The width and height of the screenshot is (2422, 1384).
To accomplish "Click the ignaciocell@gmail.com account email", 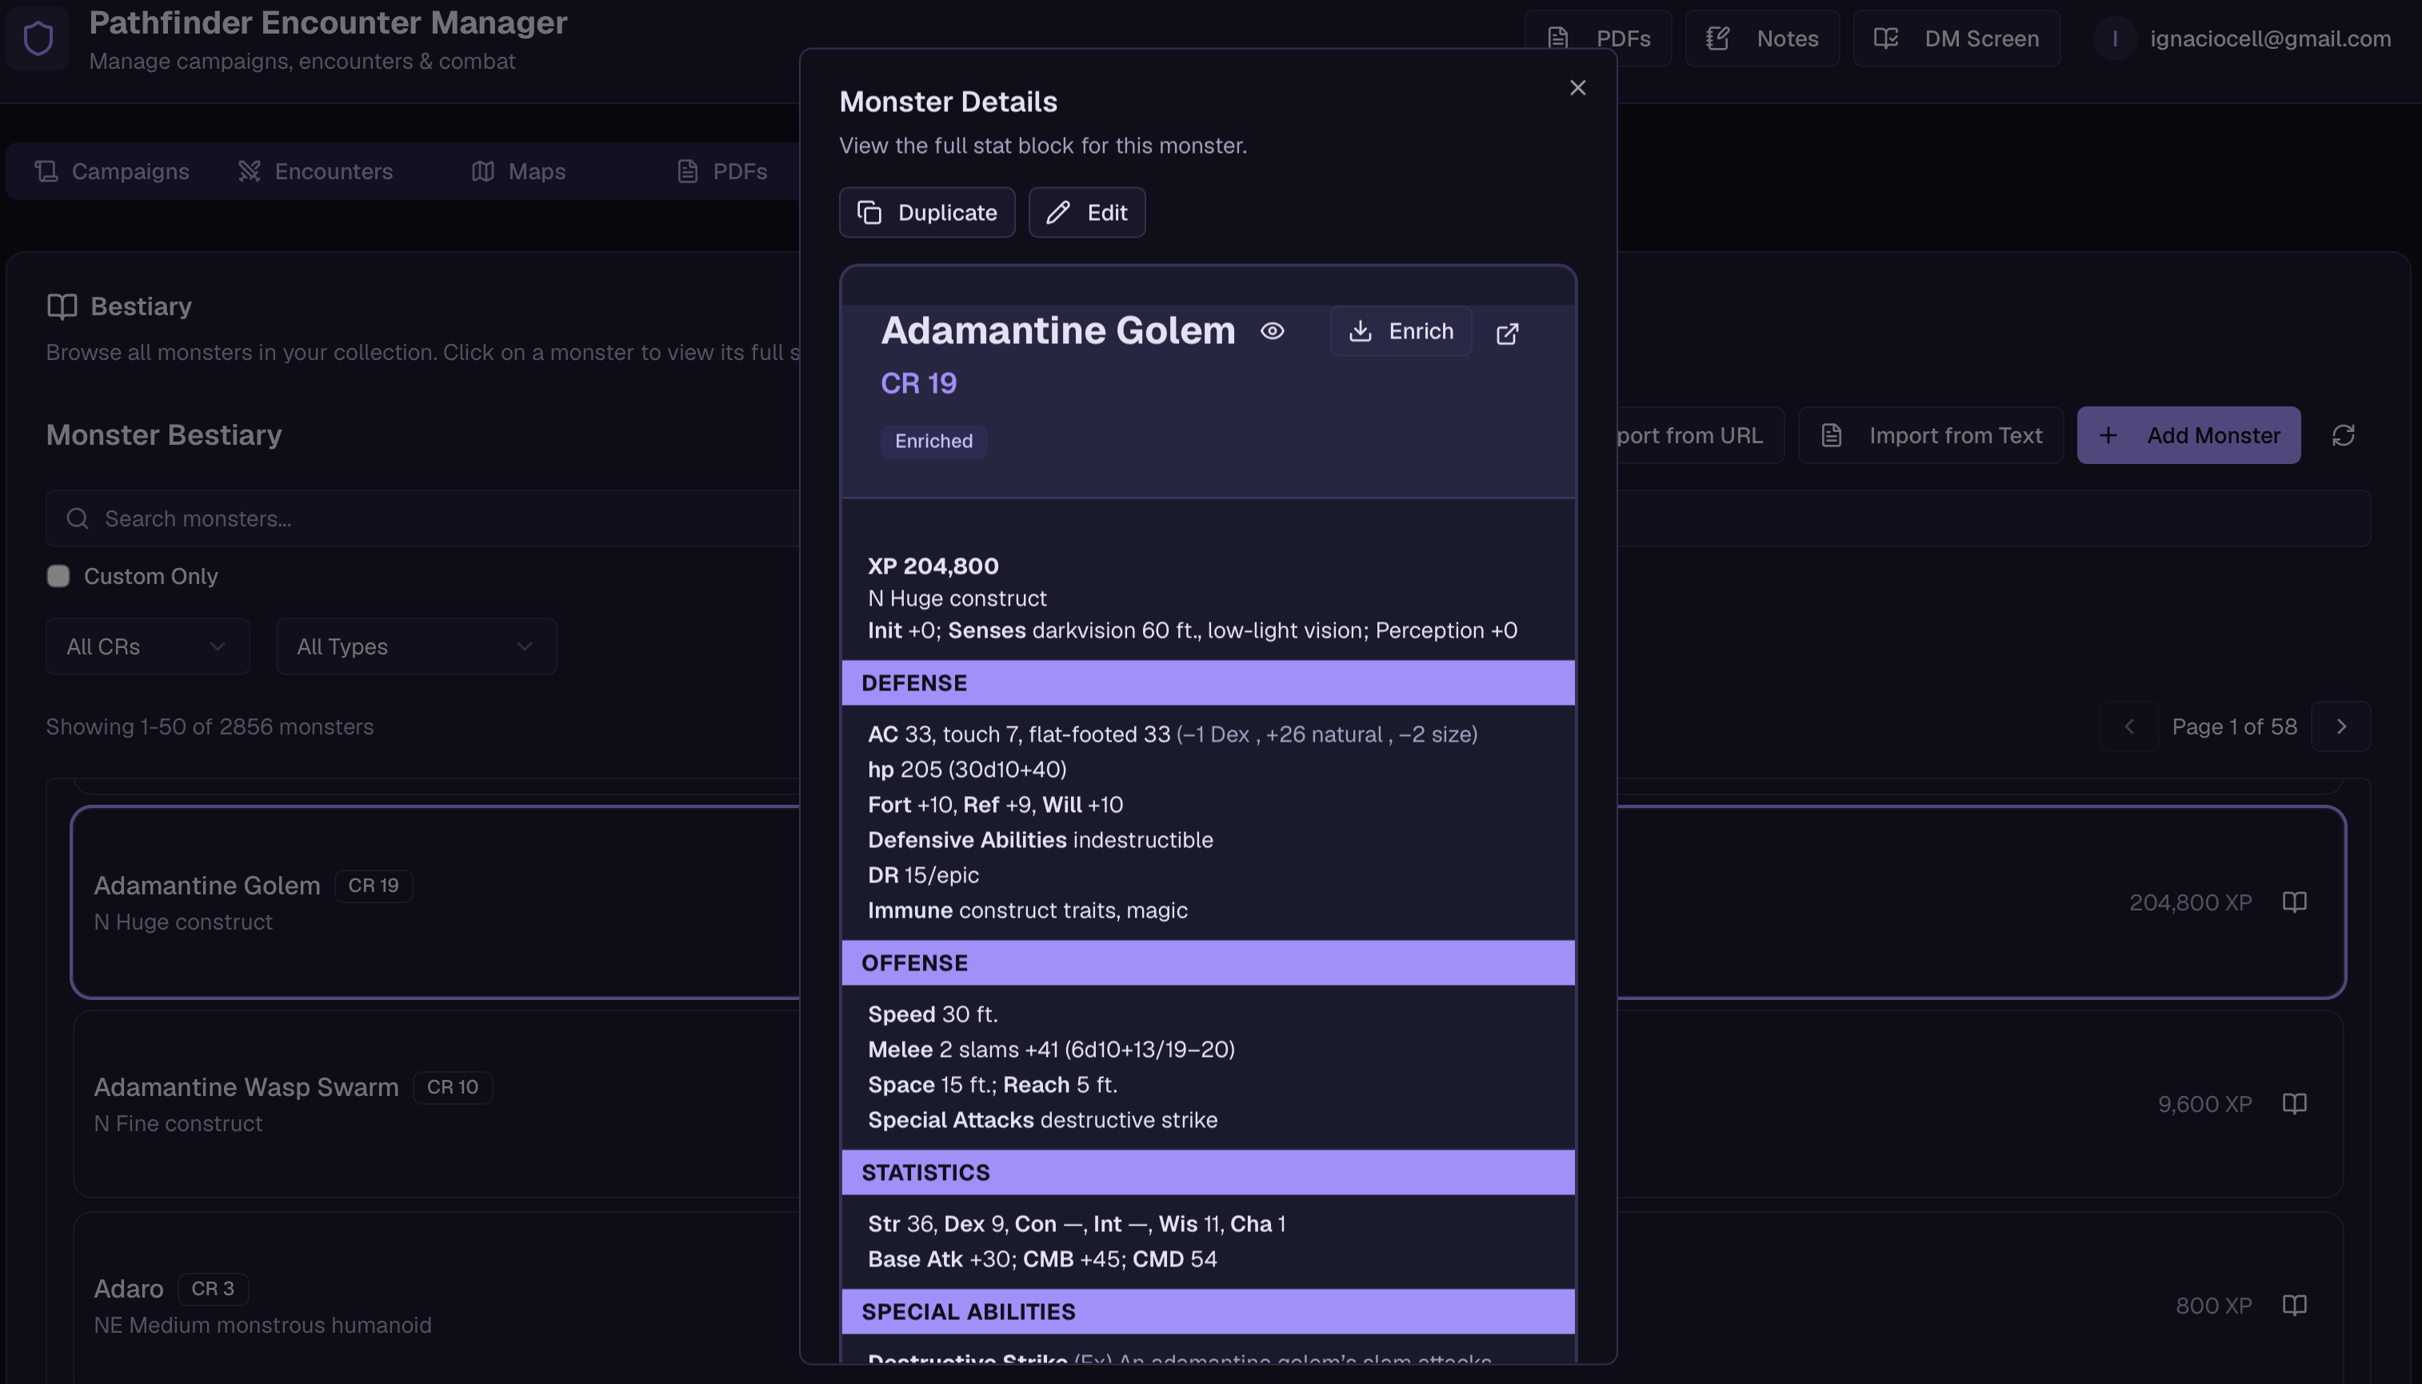I will click(x=2271, y=39).
